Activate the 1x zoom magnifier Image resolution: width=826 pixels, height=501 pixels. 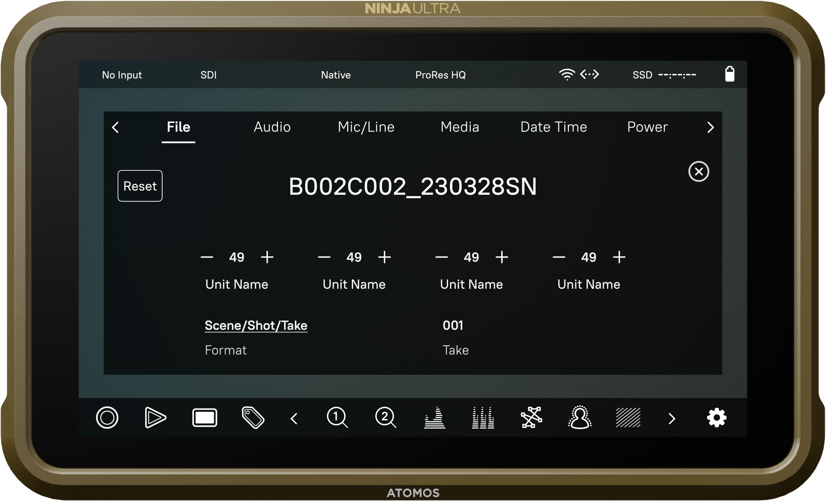point(337,418)
